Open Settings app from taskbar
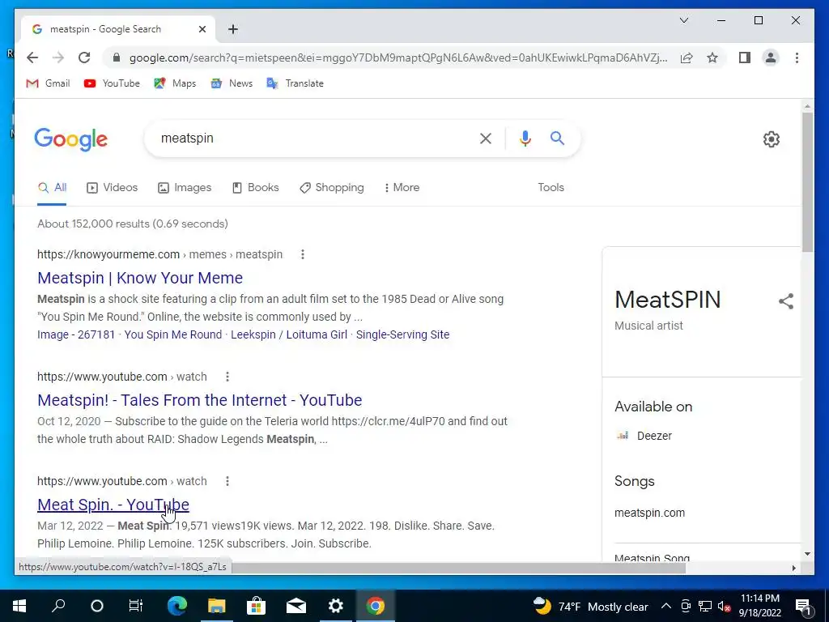The image size is (829, 622). (336, 606)
